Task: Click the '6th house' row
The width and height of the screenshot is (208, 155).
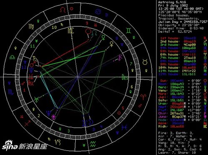Action: 183,54
